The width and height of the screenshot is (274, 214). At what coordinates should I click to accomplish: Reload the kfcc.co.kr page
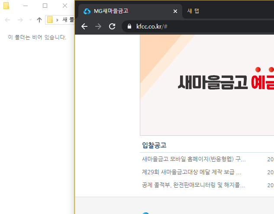[x=112, y=26]
